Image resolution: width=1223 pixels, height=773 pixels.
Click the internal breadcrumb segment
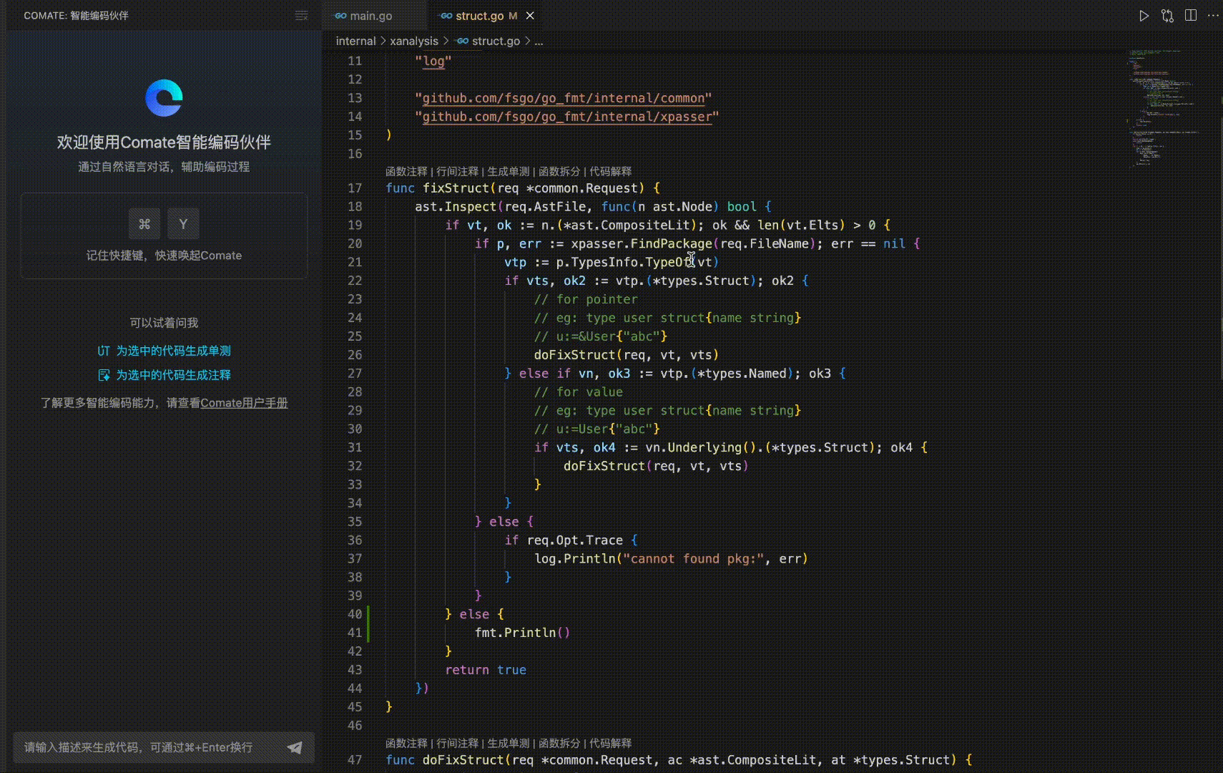click(x=355, y=42)
